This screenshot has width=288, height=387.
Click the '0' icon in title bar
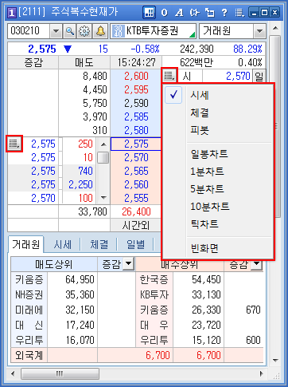(x=165, y=13)
